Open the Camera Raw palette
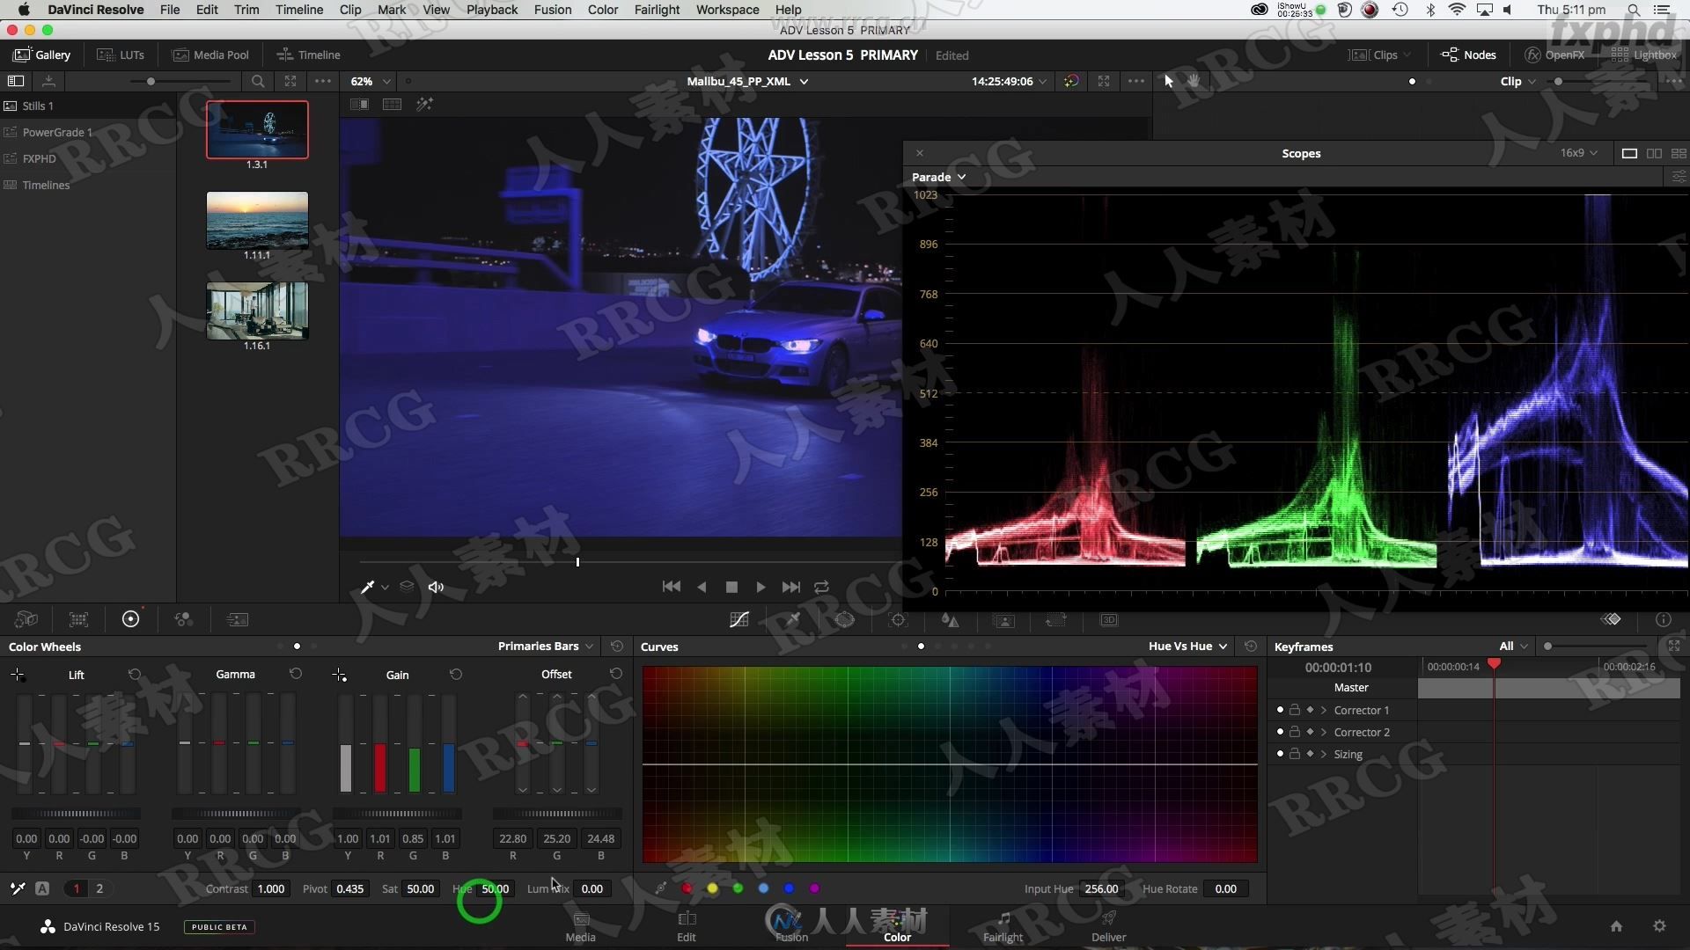The height and width of the screenshot is (950, 1690). 26,619
